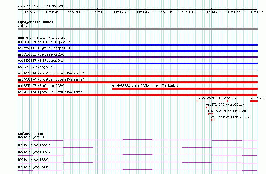The height and width of the screenshot is (174, 266).
Task: Click the blue bar under esv3893137
Action: pyautogui.click(x=137, y=64)
